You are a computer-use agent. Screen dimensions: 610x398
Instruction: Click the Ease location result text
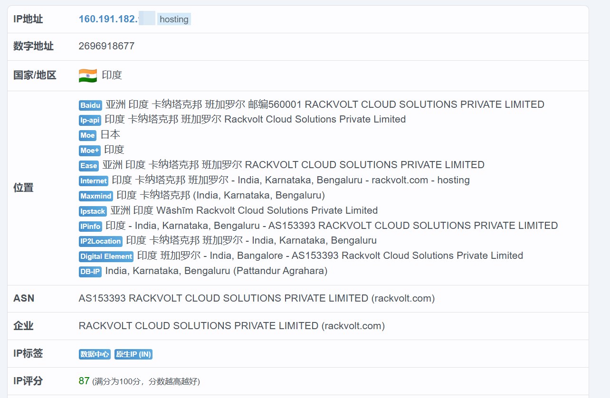point(294,165)
